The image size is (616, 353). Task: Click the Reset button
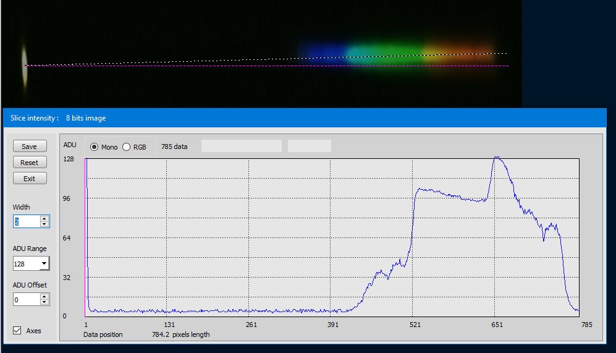coord(30,163)
